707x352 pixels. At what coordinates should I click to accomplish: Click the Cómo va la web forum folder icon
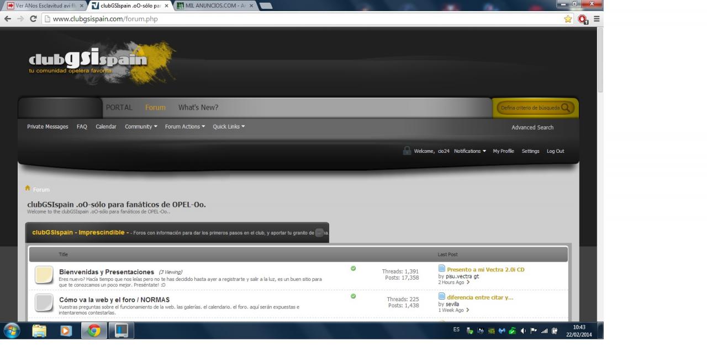click(44, 302)
